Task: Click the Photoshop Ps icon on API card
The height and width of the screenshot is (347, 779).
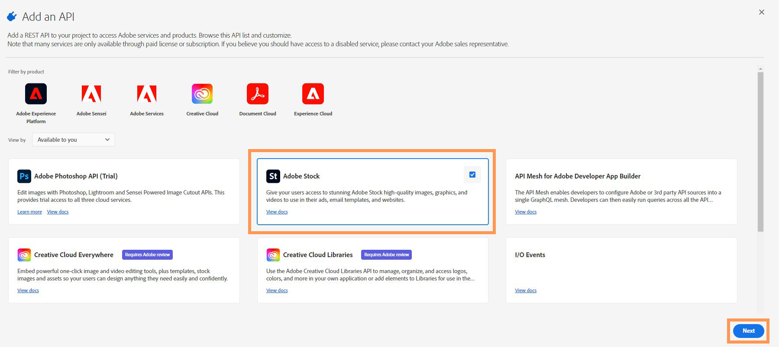Action: tap(24, 176)
